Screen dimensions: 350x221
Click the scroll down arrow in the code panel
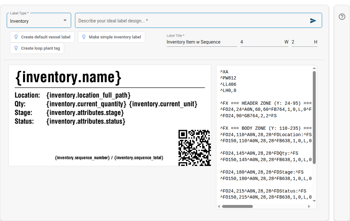pos(314,201)
